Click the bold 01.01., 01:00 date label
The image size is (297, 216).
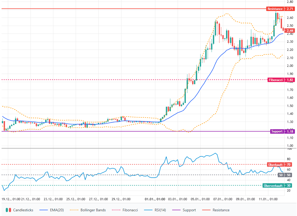coord(155,199)
